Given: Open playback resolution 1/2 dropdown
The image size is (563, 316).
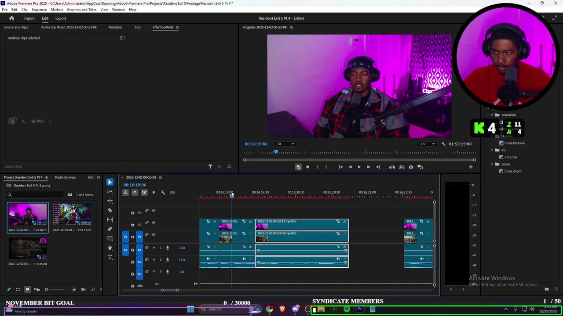Looking at the screenshot, I should [x=428, y=144].
